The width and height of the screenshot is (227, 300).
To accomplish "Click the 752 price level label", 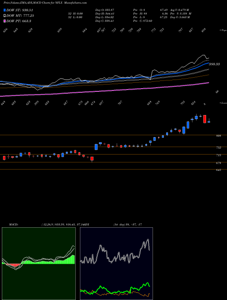I will point(218,148).
